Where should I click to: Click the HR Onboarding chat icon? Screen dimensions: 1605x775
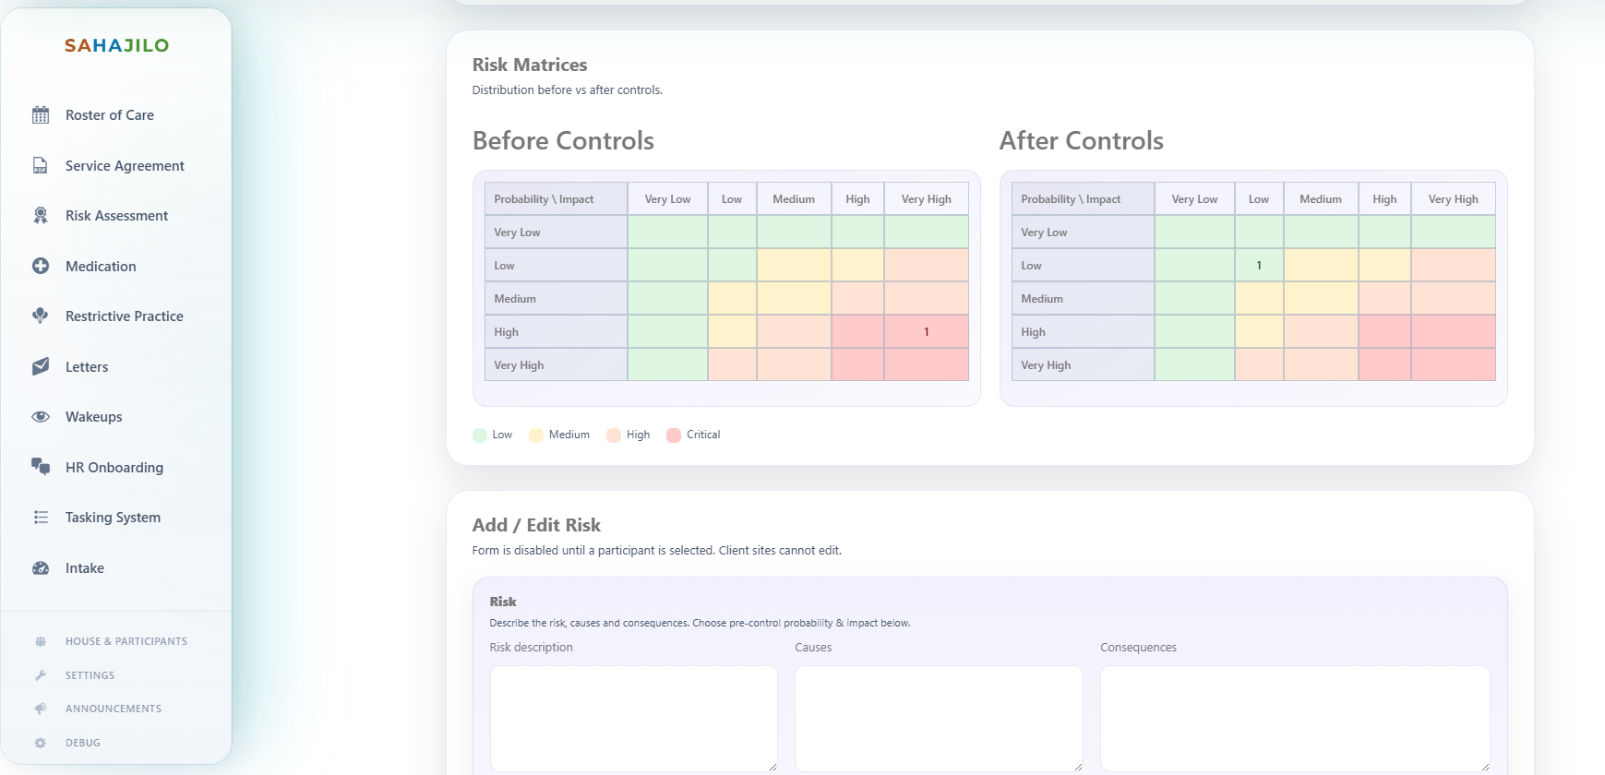click(x=41, y=467)
